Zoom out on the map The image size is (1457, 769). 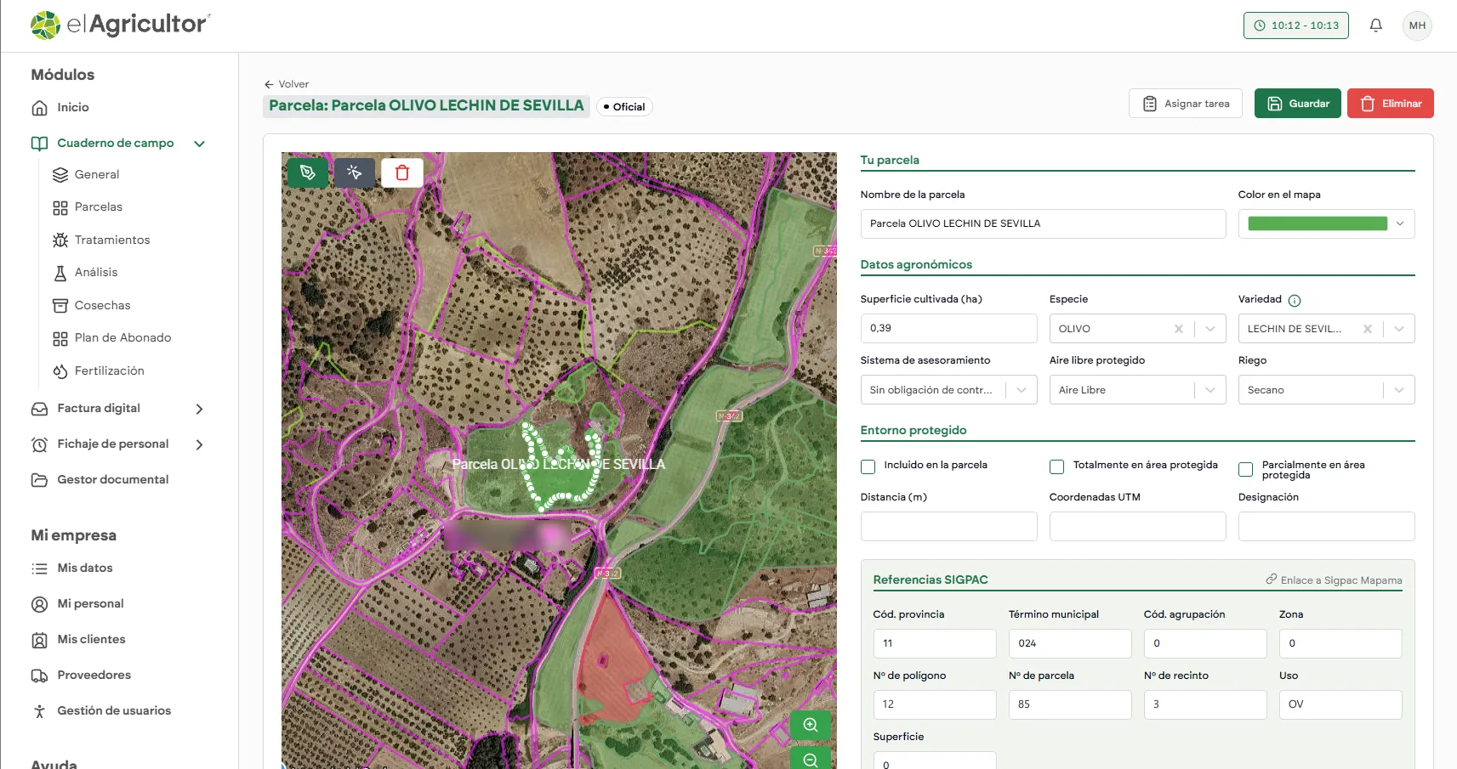[811, 760]
